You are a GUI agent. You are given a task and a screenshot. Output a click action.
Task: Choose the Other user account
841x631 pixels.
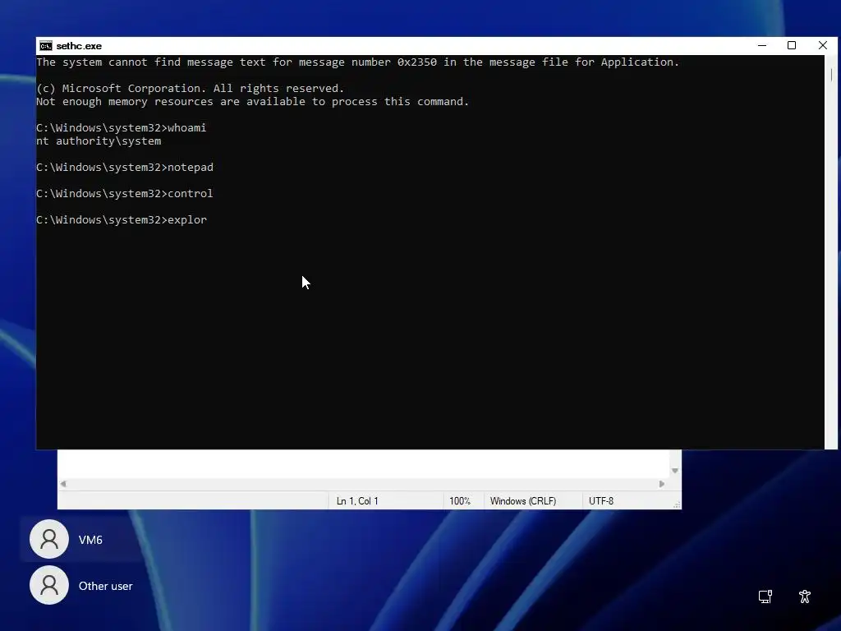81,585
